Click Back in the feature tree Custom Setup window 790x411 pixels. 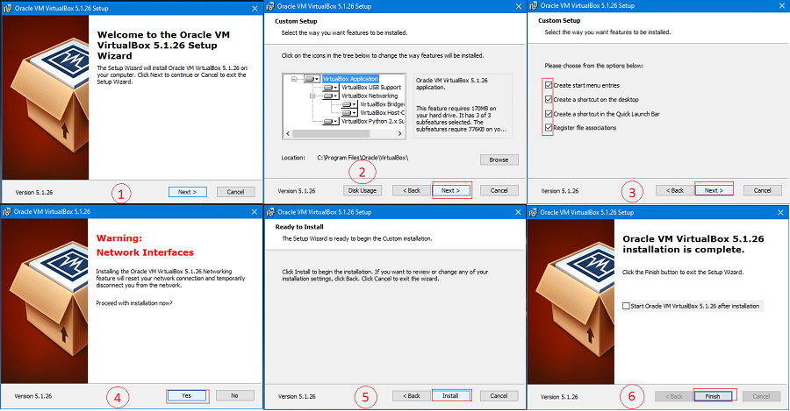[412, 191]
